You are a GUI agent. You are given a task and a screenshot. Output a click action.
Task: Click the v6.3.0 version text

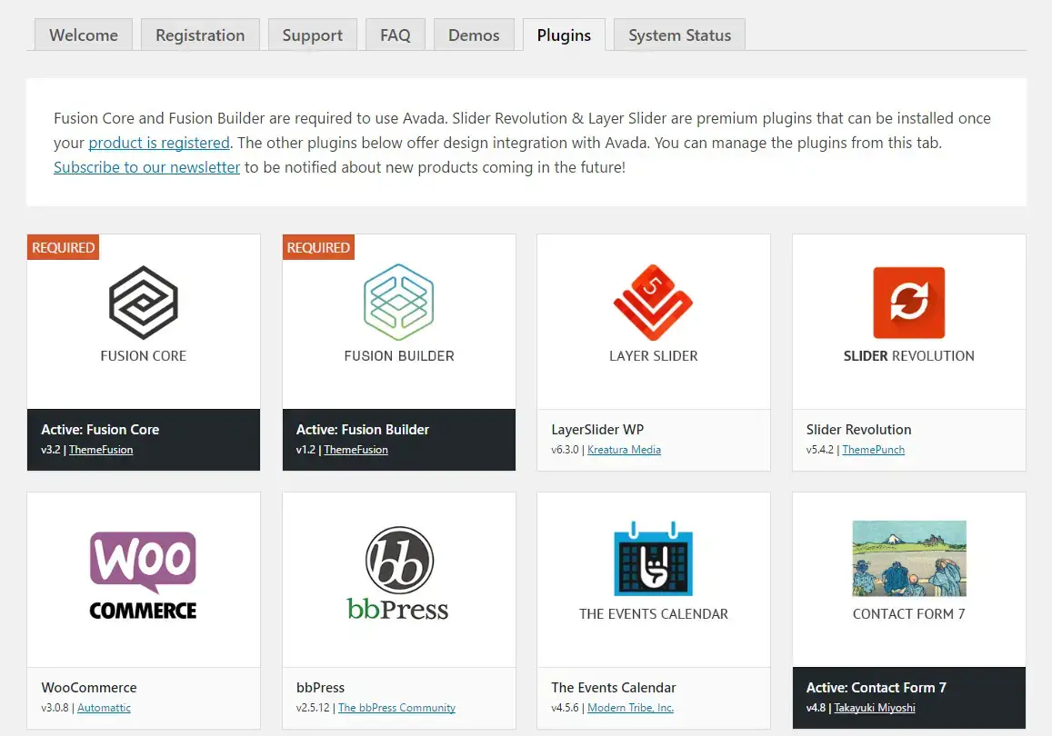565,450
